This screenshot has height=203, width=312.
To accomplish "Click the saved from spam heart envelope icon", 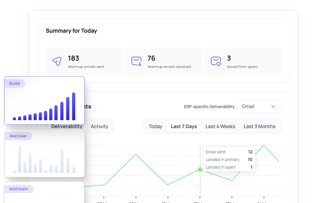I will (215, 61).
